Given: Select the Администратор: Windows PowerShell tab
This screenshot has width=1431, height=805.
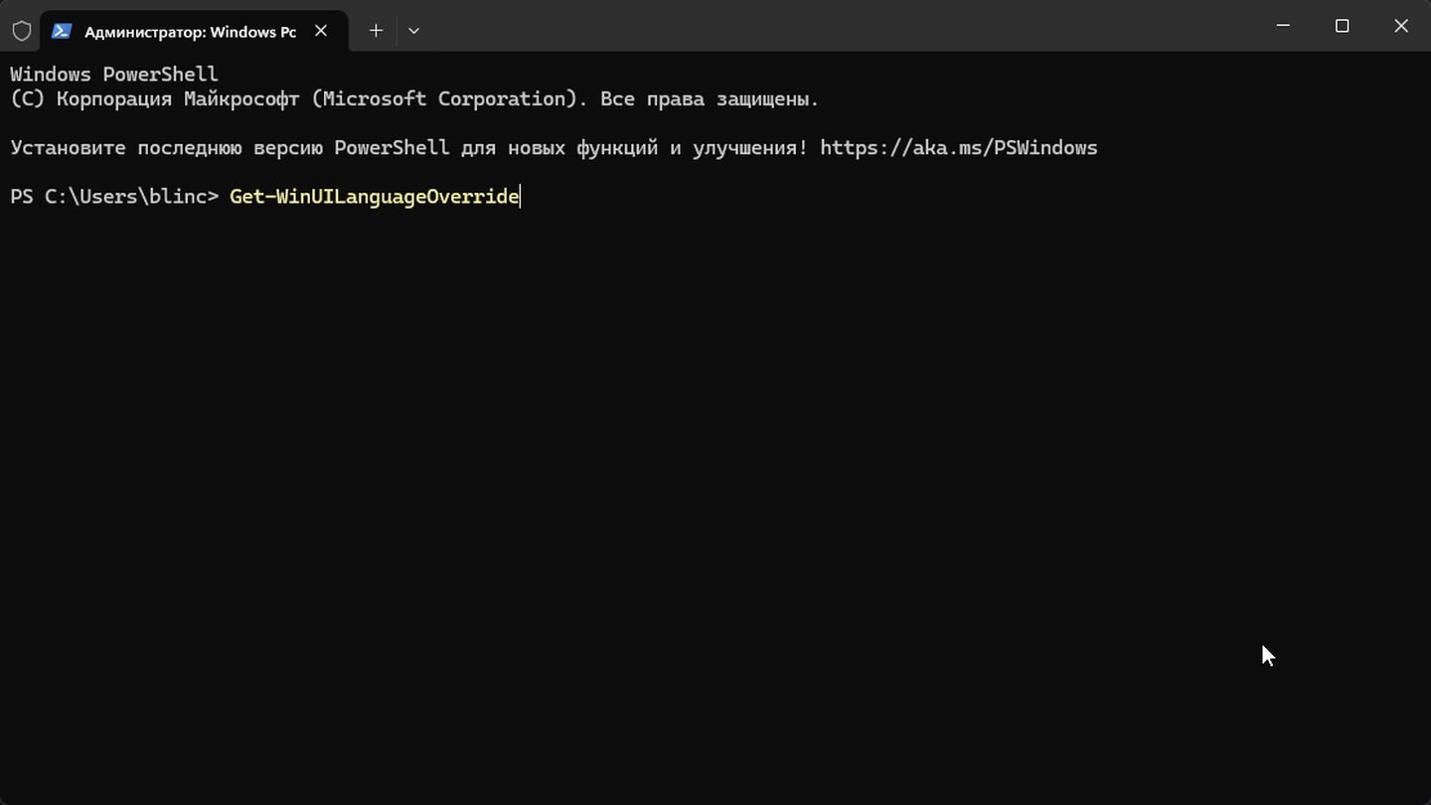Looking at the screenshot, I should [194, 31].
